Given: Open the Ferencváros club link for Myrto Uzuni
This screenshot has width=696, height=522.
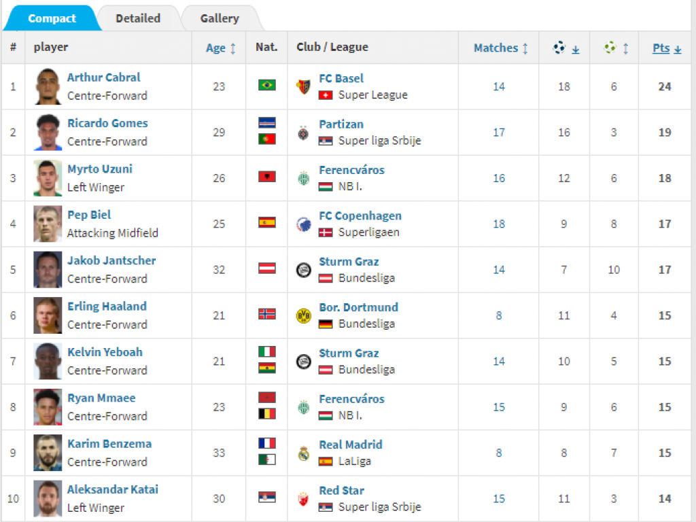Looking at the screenshot, I should pyautogui.click(x=351, y=170).
